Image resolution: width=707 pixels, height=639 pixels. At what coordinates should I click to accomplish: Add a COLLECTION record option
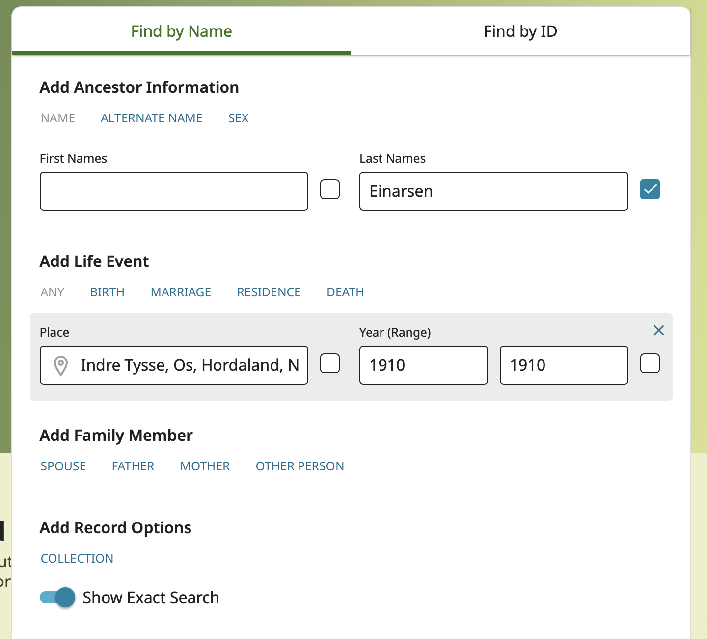[77, 558]
